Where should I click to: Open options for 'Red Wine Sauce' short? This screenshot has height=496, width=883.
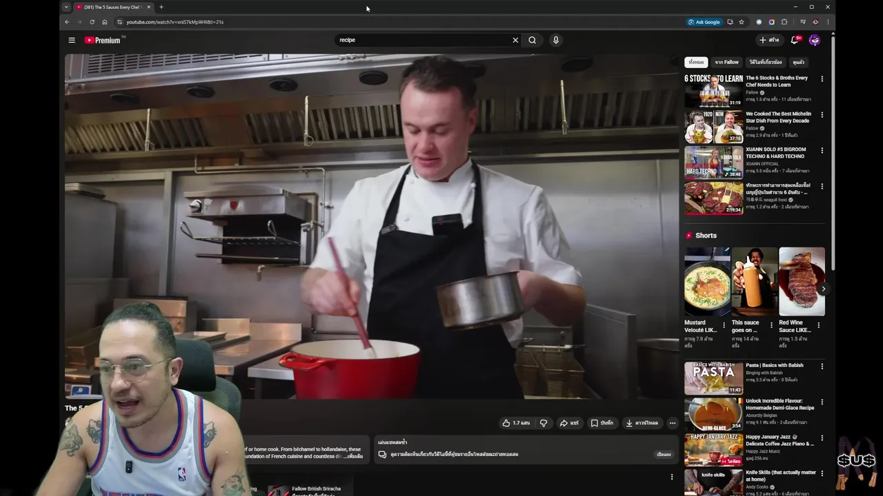tap(819, 325)
